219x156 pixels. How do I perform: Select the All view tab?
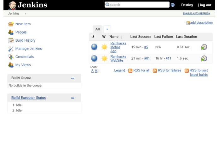[x=97, y=29]
